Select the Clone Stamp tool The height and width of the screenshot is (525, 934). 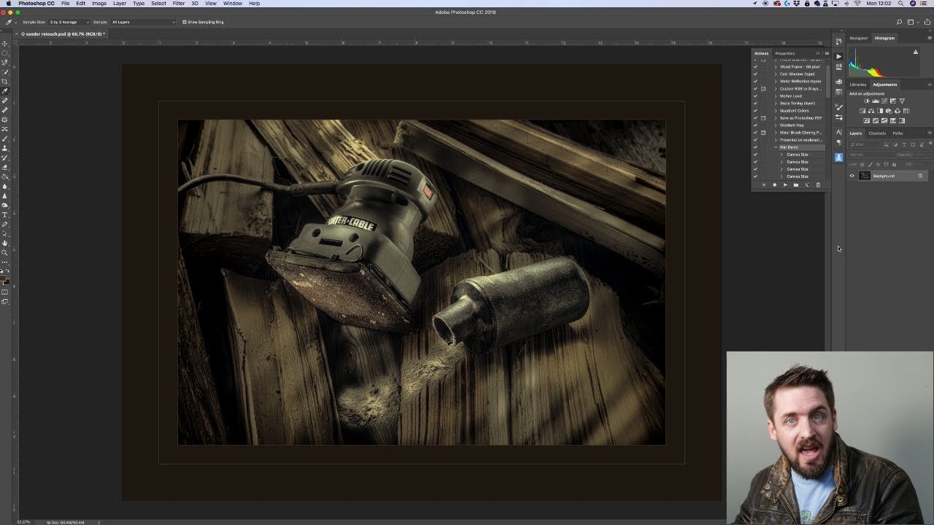(5, 147)
